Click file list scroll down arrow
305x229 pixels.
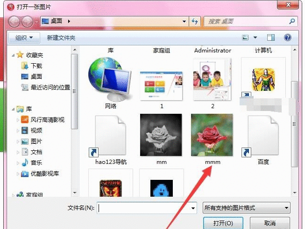295,193
